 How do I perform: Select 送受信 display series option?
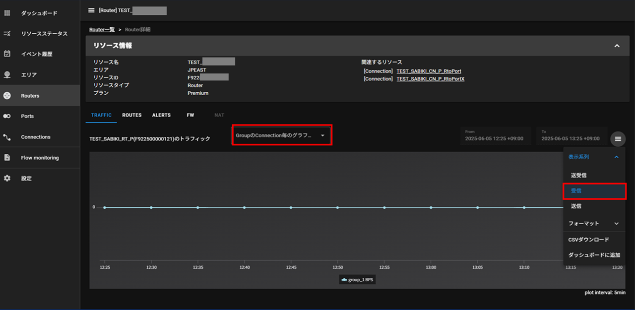pos(579,175)
